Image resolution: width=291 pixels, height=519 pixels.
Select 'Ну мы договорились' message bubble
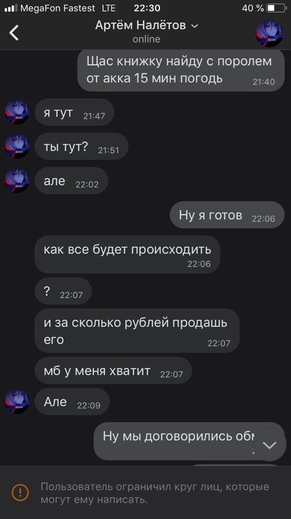(x=189, y=441)
